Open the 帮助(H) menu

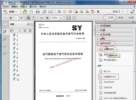43,7
